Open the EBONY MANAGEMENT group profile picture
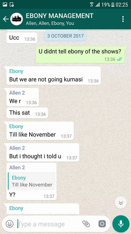The image size is (131, 234). [x=17, y=19]
